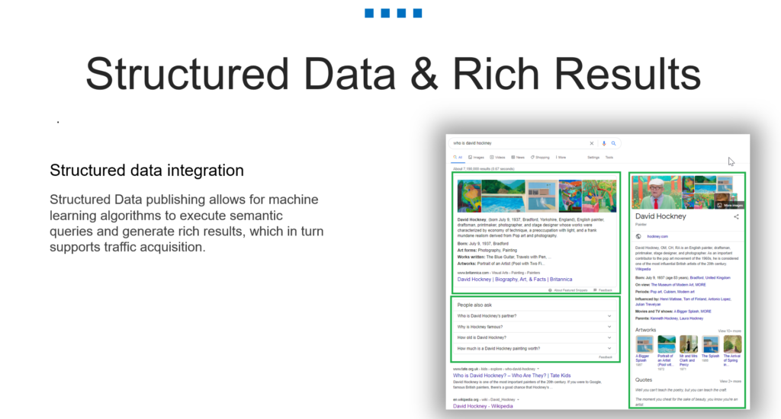Switch to the Images search tab
This screenshot has width=781, height=419.
[x=480, y=157]
